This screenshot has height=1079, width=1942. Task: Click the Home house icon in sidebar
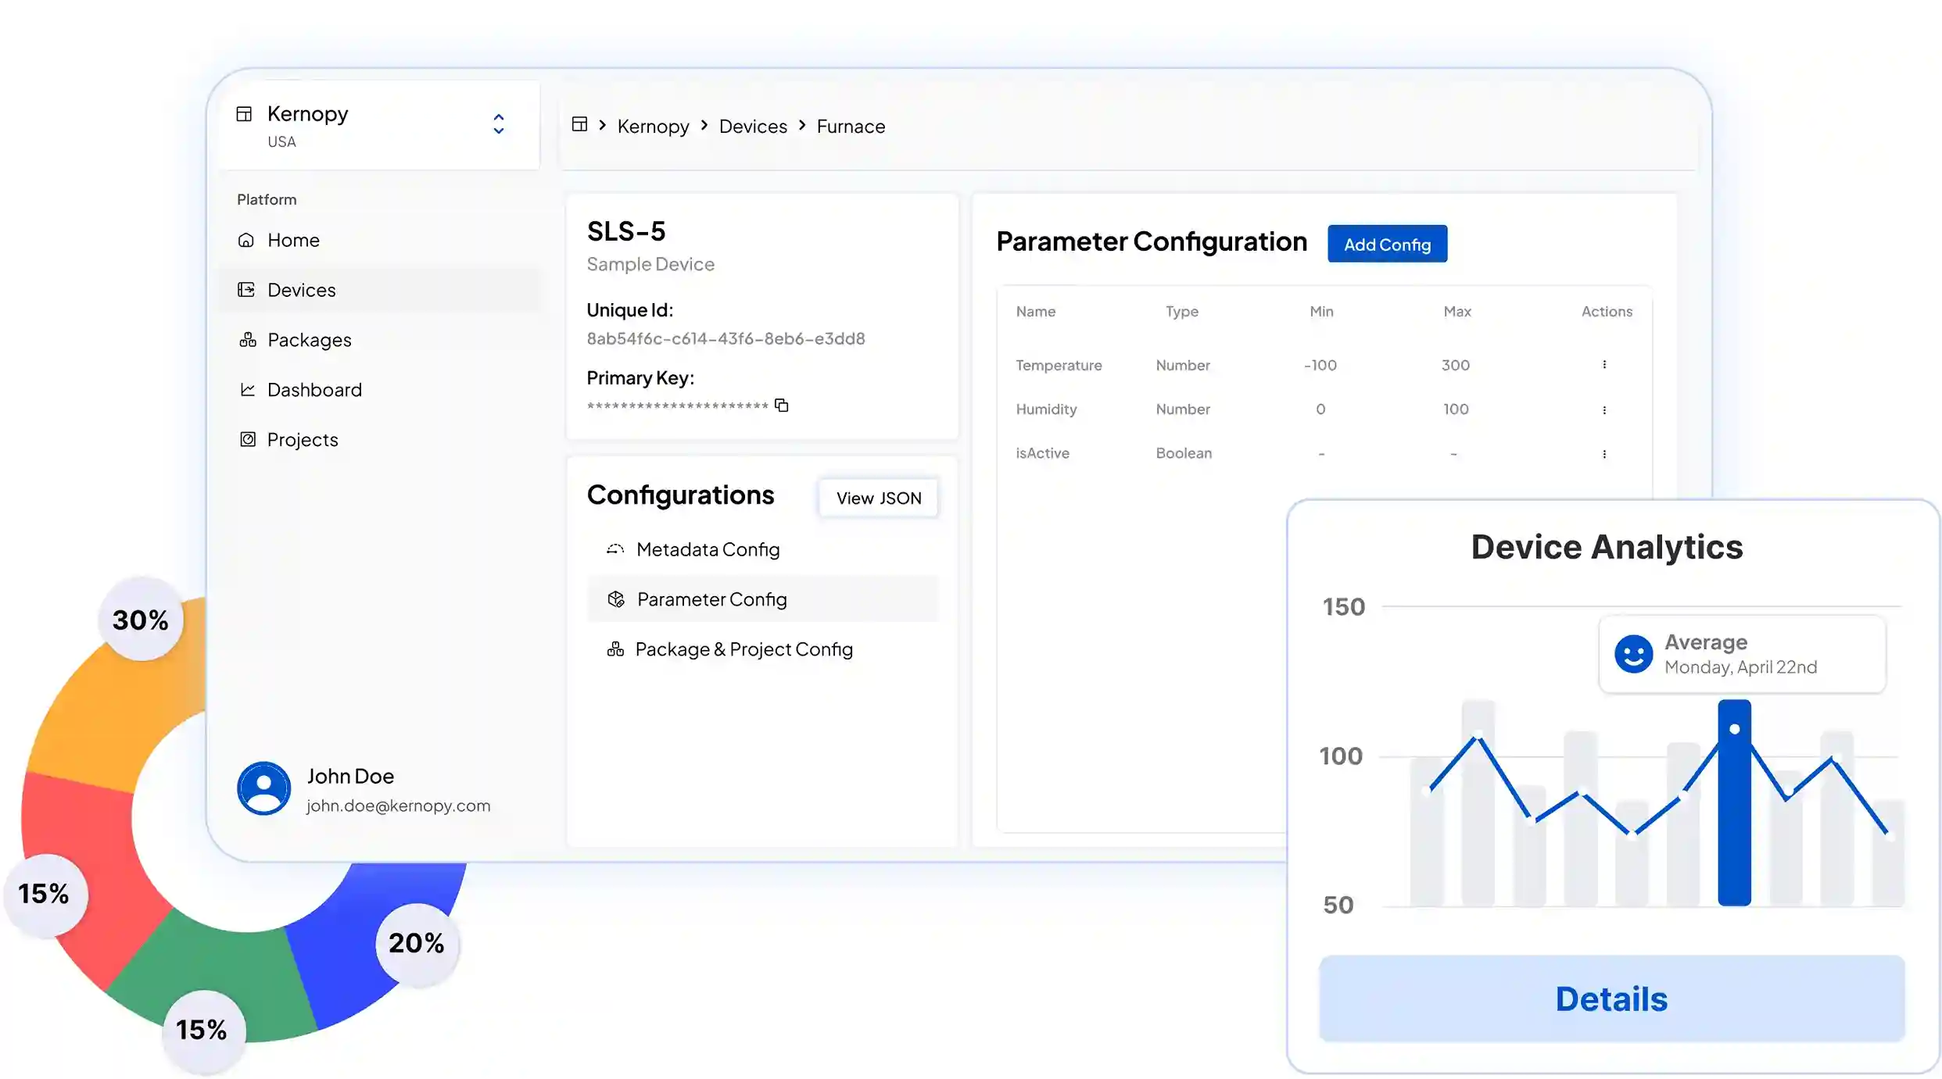pyautogui.click(x=246, y=240)
